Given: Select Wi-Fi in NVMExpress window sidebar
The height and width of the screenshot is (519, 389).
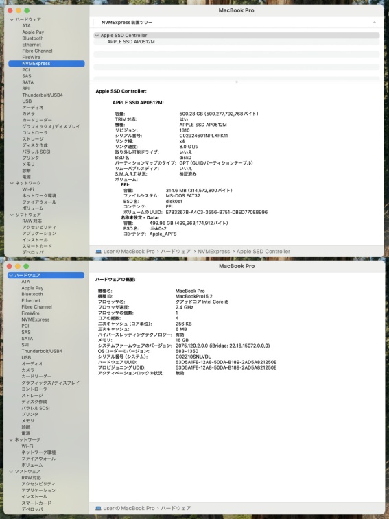Looking at the screenshot, I should (x=28, y=190).
